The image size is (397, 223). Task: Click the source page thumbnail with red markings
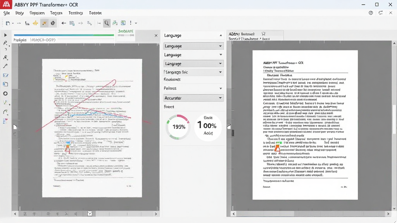pyautogui.click(x=92, y=128)
